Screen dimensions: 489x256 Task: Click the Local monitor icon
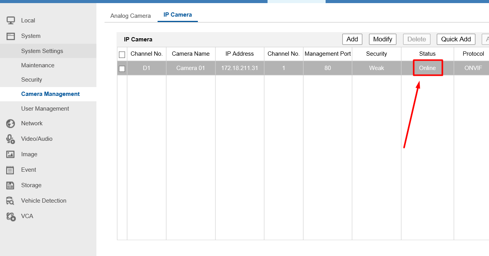pos(10,20)
